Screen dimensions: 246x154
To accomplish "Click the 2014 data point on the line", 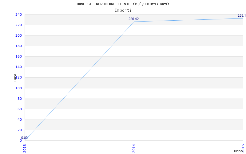I will point(134,22).
